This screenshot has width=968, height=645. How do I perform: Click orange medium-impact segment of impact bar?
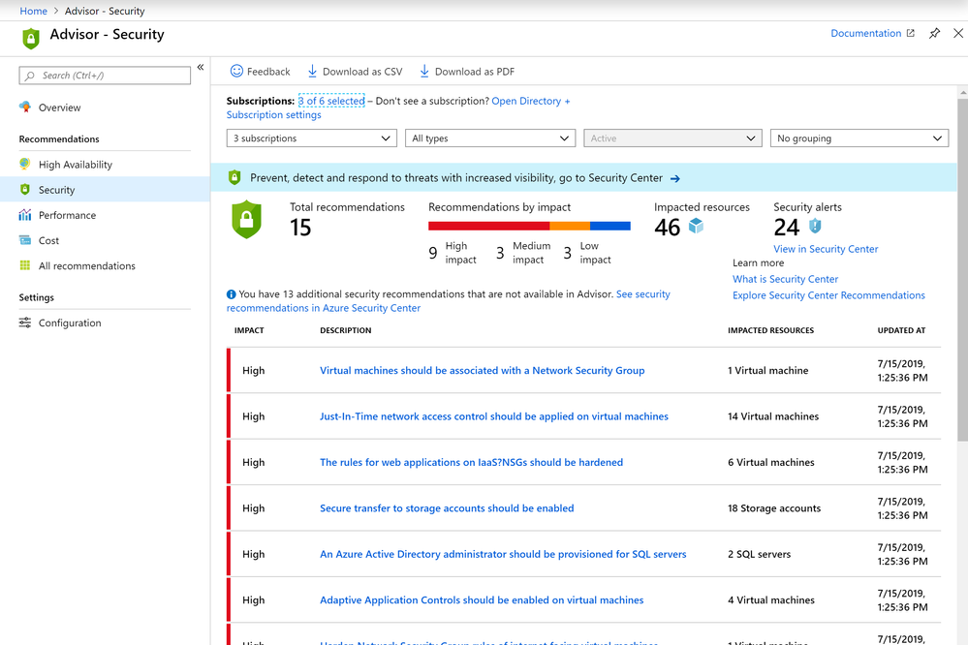click(570, 226)
